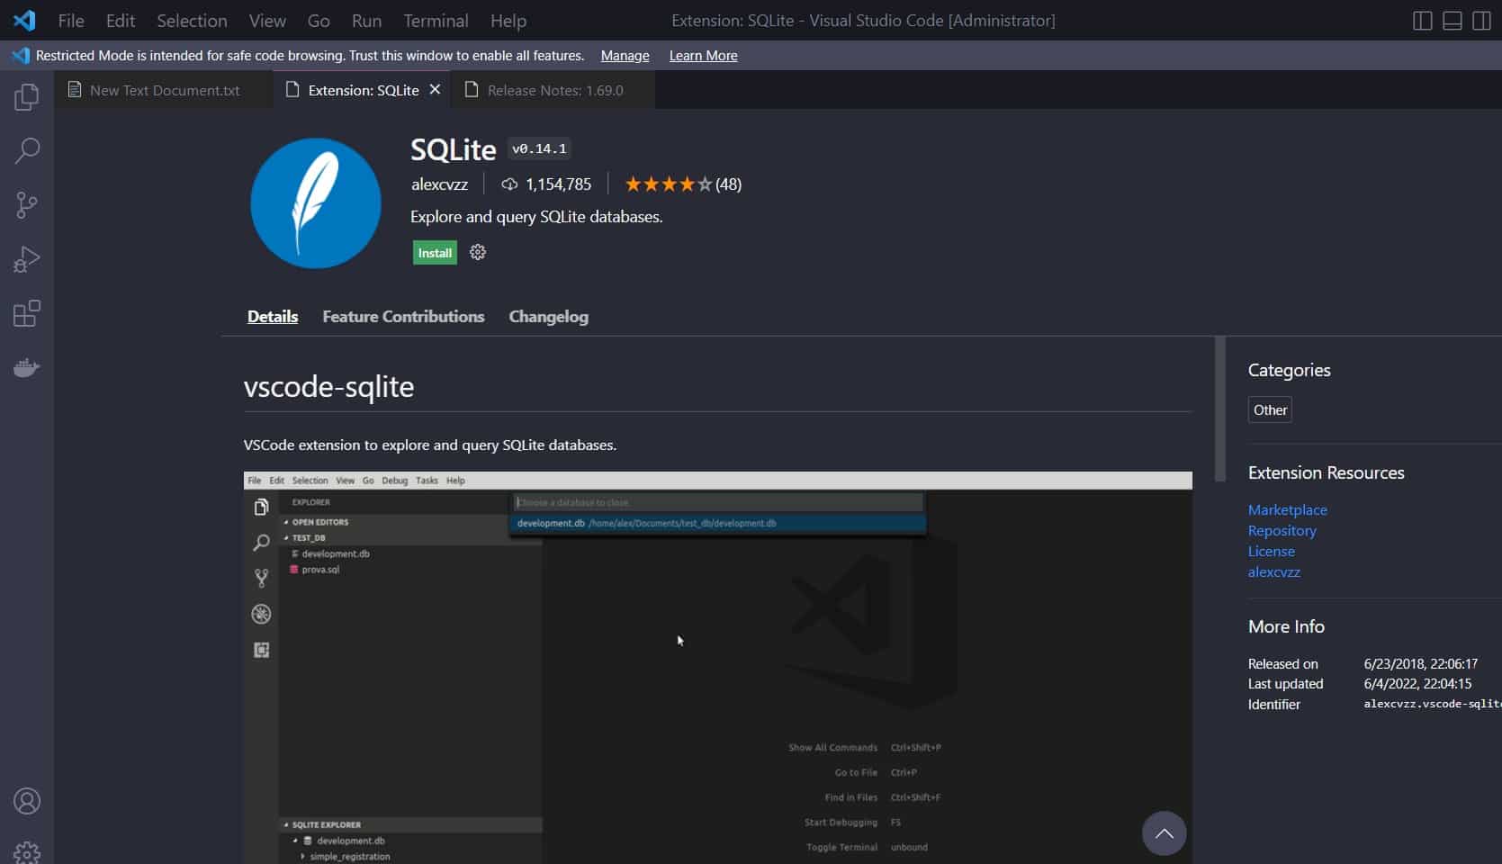Click the More Info heading
1502x864 pixels.
click(1286, 626)
